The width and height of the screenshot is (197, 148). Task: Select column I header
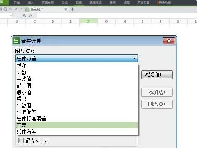(x=142, y=21)
